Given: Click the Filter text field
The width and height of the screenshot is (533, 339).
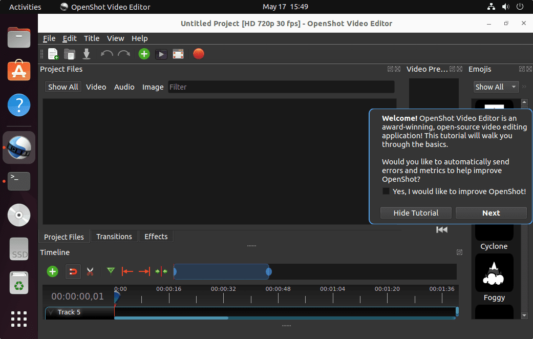Looking at the screenshot, I should click(x=282, y=87).
